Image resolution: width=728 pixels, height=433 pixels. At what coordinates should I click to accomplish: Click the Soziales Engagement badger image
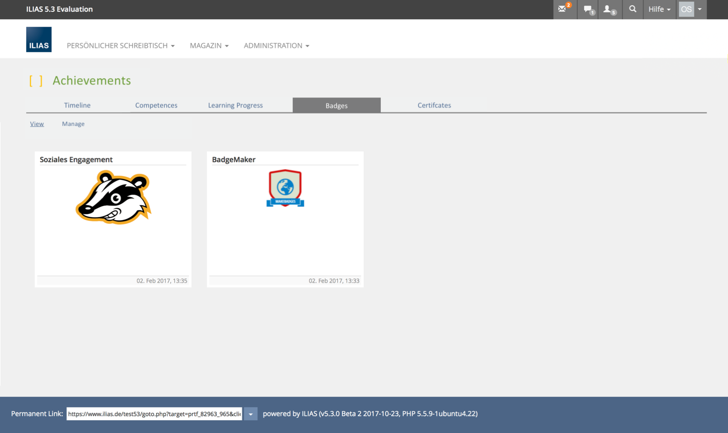113,197
